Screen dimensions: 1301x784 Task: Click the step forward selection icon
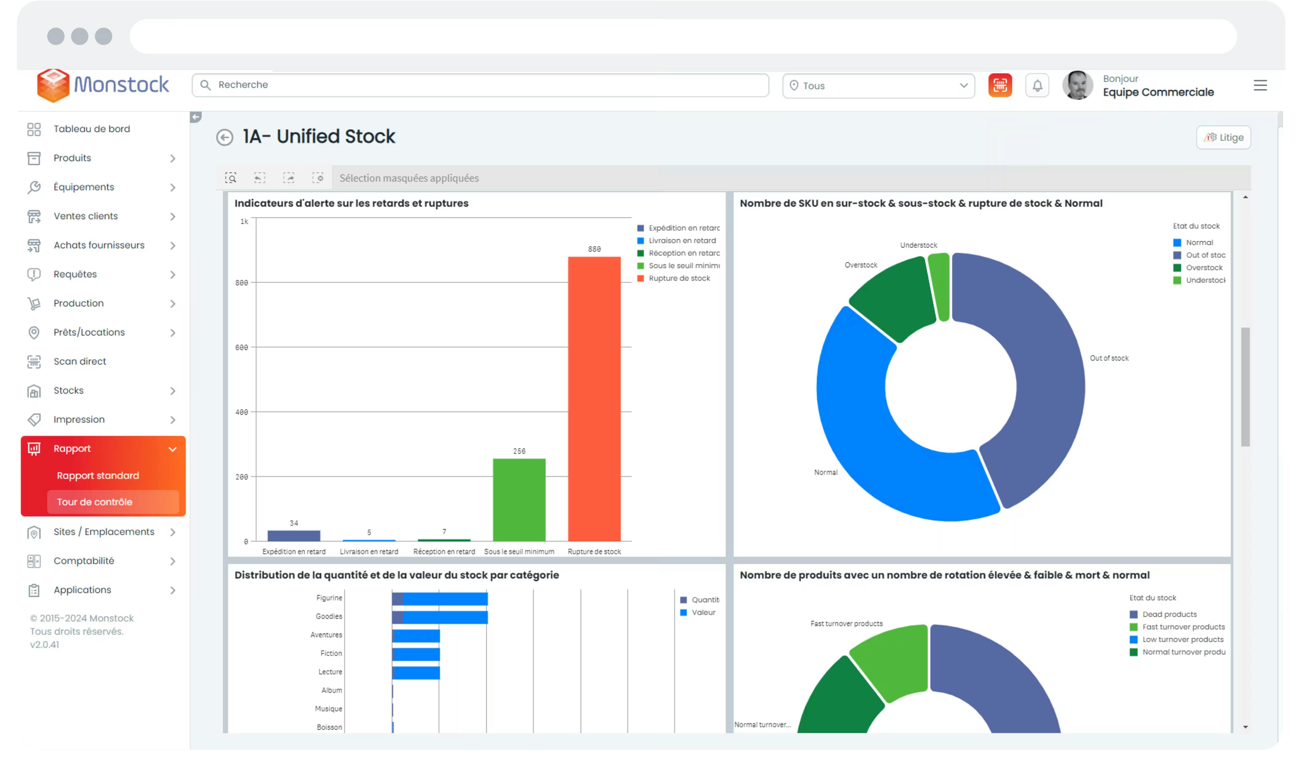tap(288, 178)
